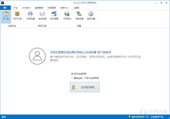
Task: Click the gray description text mentioning 2MB
Action: pyautogui.click(x=95, y=58)
